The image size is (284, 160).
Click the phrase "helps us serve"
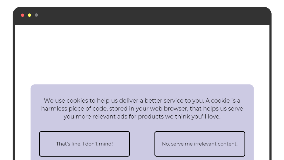(x=223, y=109)
